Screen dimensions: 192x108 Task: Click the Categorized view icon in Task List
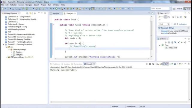[166, 17]
